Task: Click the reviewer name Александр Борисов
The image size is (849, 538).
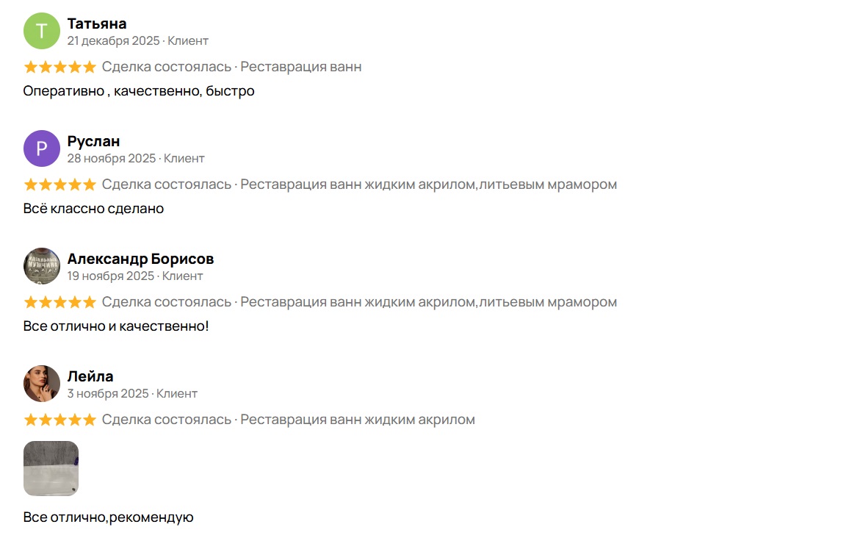Action: [140, 259]
